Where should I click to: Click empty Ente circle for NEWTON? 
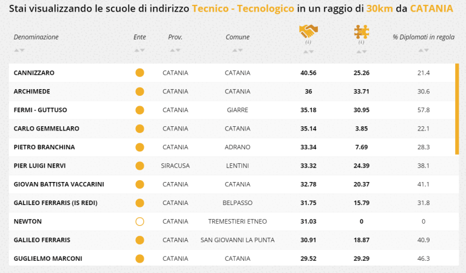coord(140,221)
